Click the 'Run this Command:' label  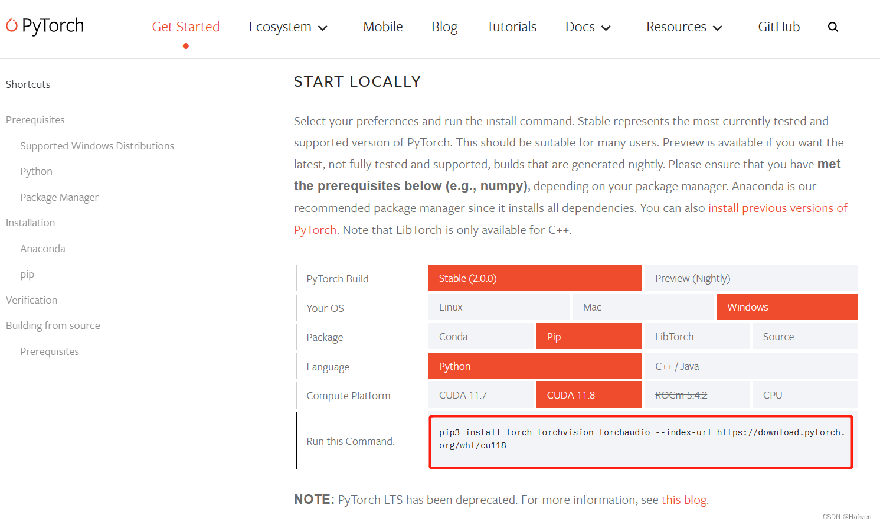click(351, 441)
